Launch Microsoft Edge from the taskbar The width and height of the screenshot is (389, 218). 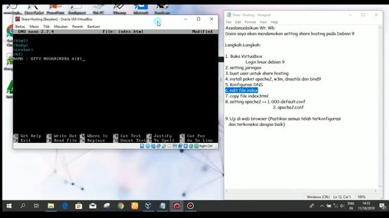(x=65, y=206)
